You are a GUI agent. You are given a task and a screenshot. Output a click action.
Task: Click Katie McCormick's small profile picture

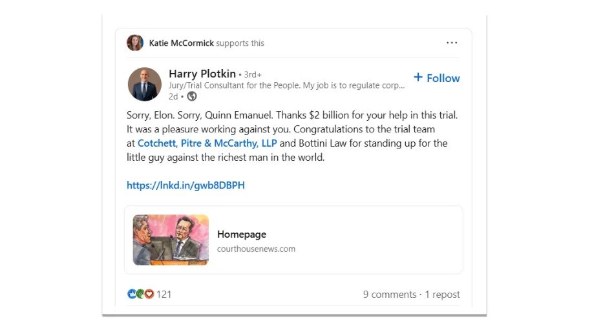(135, 43)
